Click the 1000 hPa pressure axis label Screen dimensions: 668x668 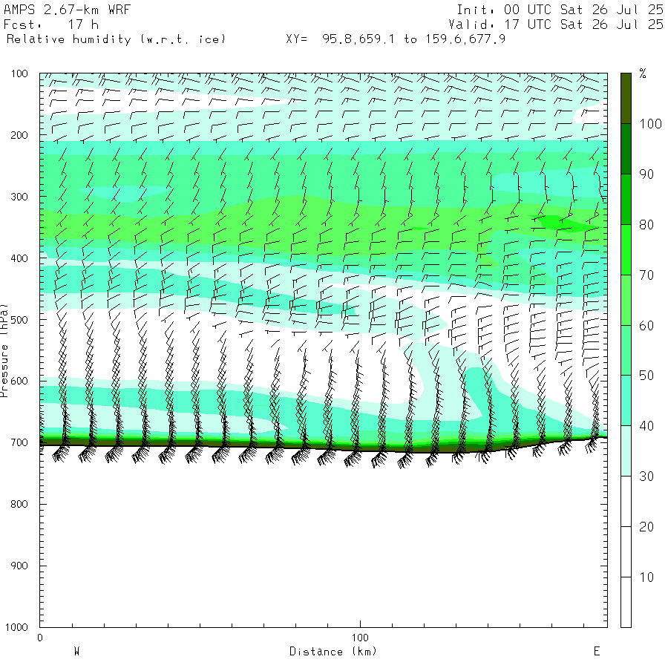tap(16, 627)
